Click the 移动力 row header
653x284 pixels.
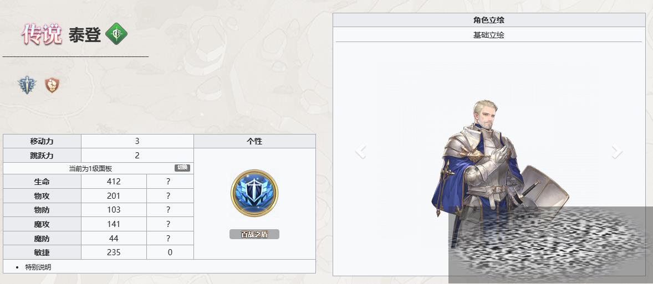coord(42,141)
